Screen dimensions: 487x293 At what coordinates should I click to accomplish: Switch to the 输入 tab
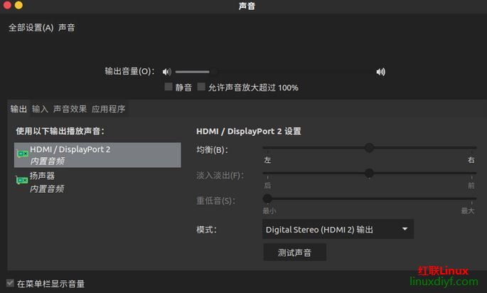pyautogui.click(x=40, y=109)
